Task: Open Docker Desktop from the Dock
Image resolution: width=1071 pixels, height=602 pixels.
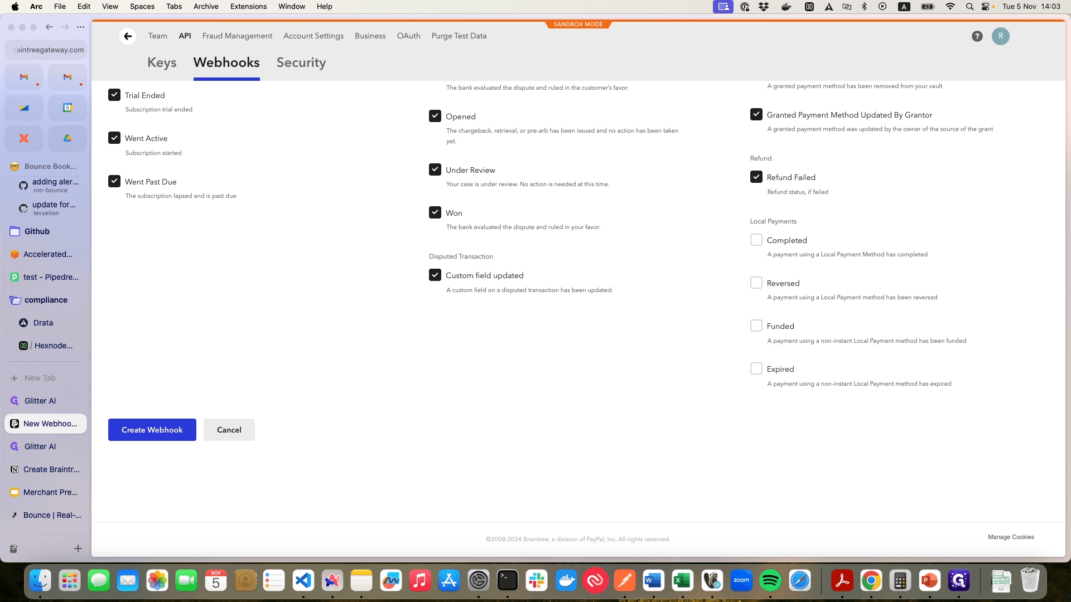Action: pos(566,581)
